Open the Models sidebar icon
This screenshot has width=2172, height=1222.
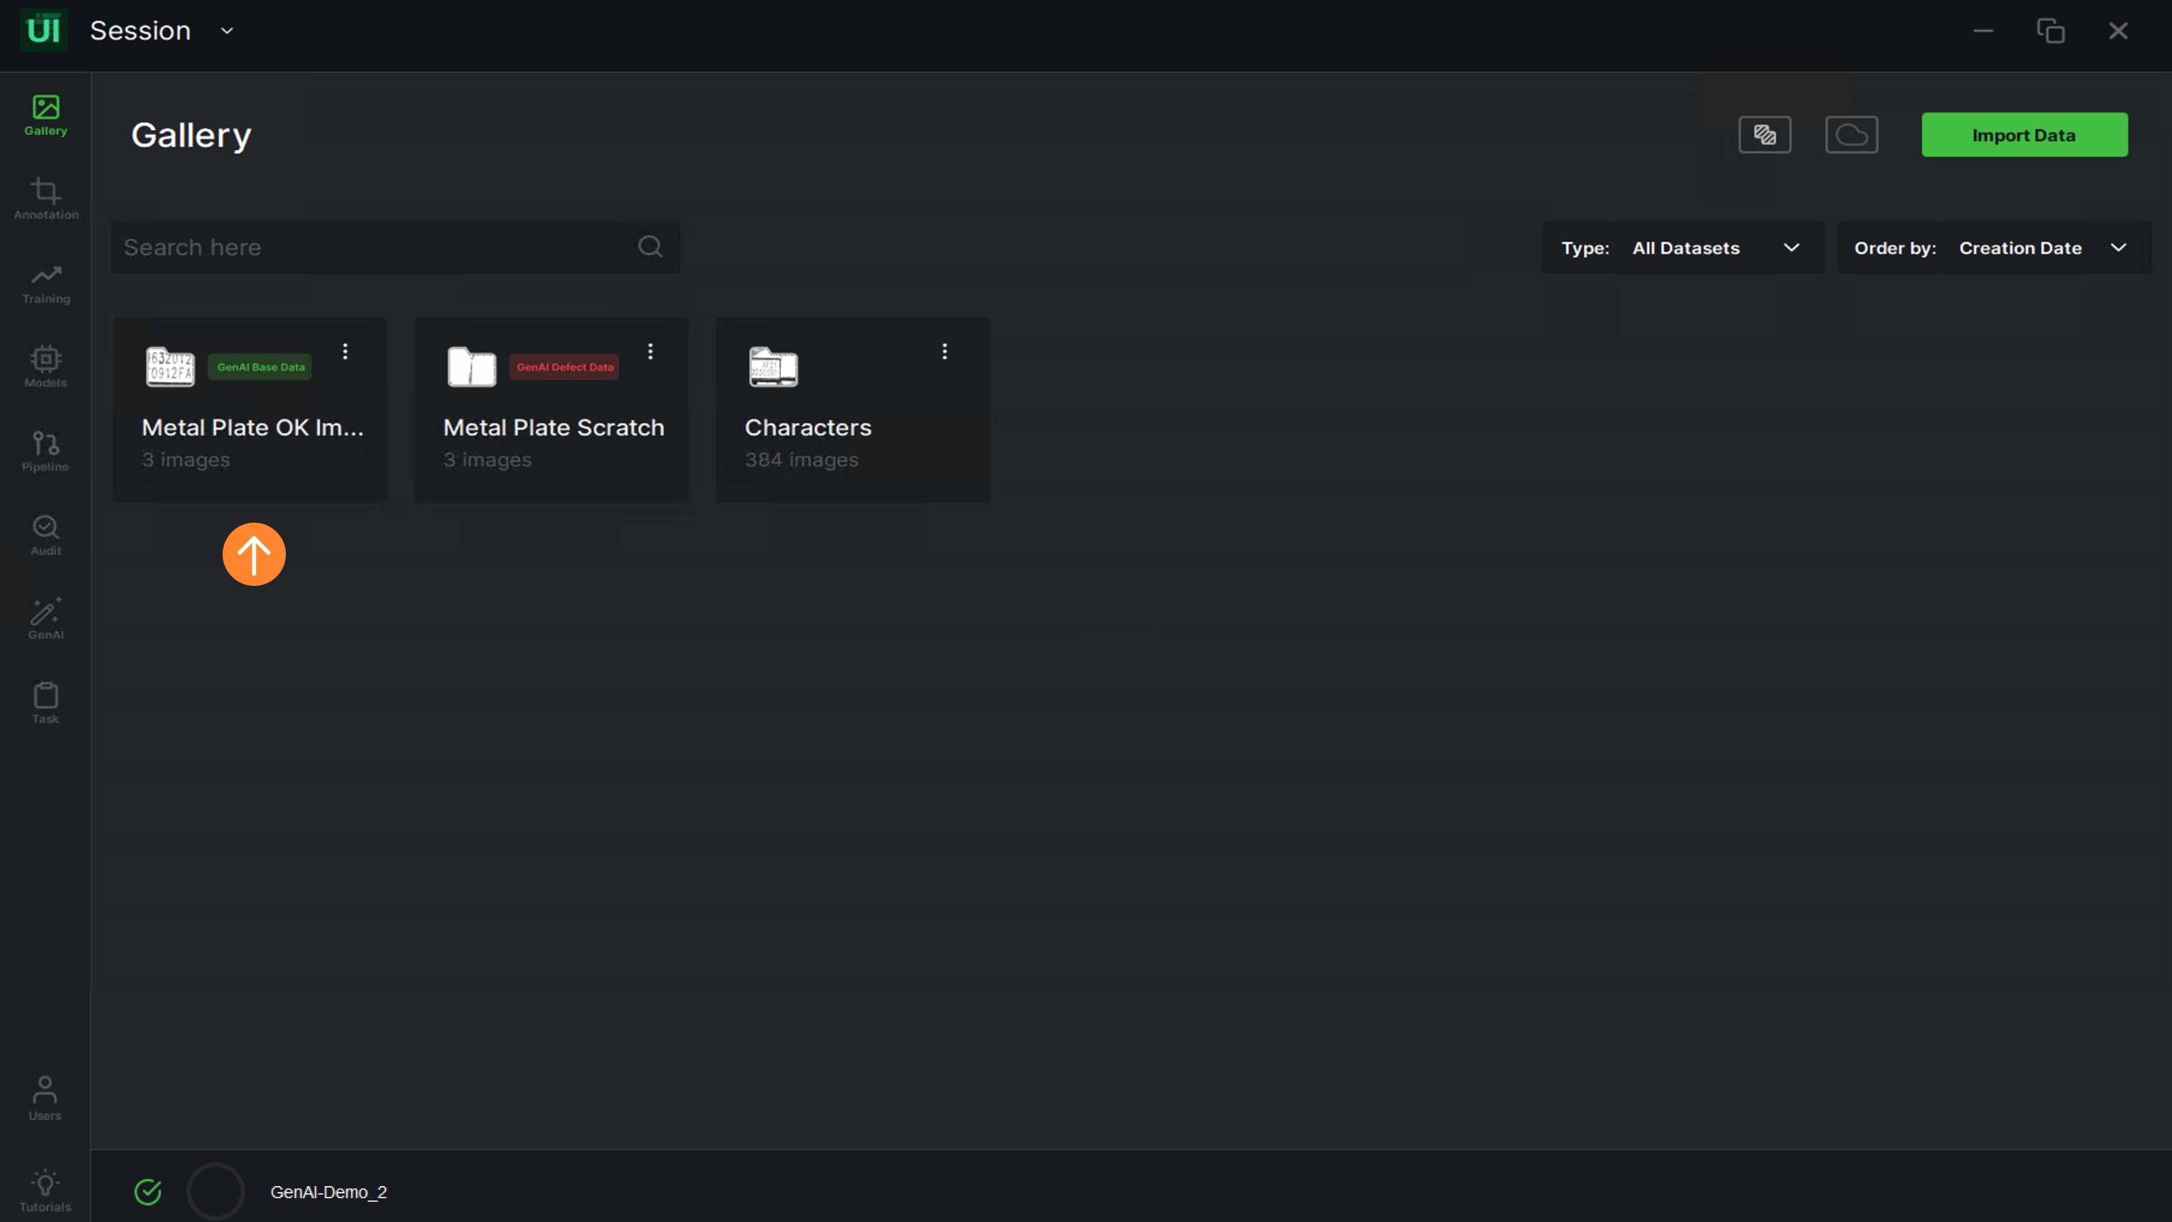coord(45,367)
